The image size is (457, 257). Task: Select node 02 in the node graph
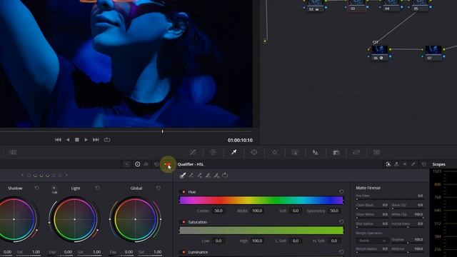tap(315, 6)
